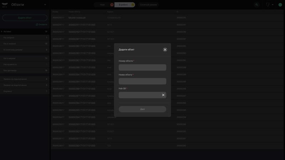Focus the 'Номер об'єкта' input field
The width and height of the screenshot is (285, 160).
pyautogui.click(x=142, y=68)
